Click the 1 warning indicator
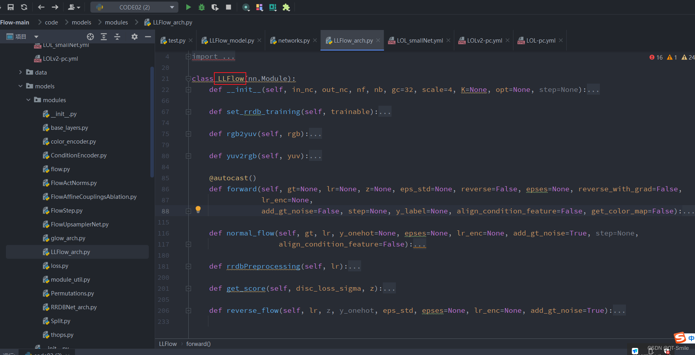This screenshot has height=355, width=695. click(672, 58)
